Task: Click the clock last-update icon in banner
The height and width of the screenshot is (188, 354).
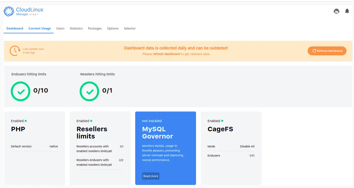Action: (x=15, y=51)
